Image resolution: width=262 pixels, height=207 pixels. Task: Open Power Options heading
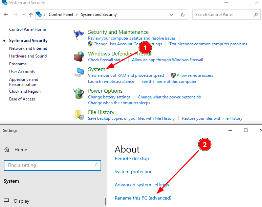105,91
